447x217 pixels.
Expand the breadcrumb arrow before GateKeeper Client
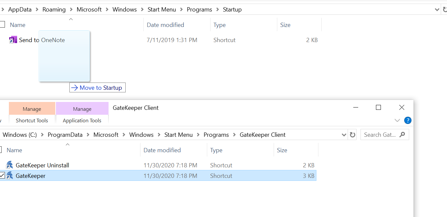tap(234, 135)
